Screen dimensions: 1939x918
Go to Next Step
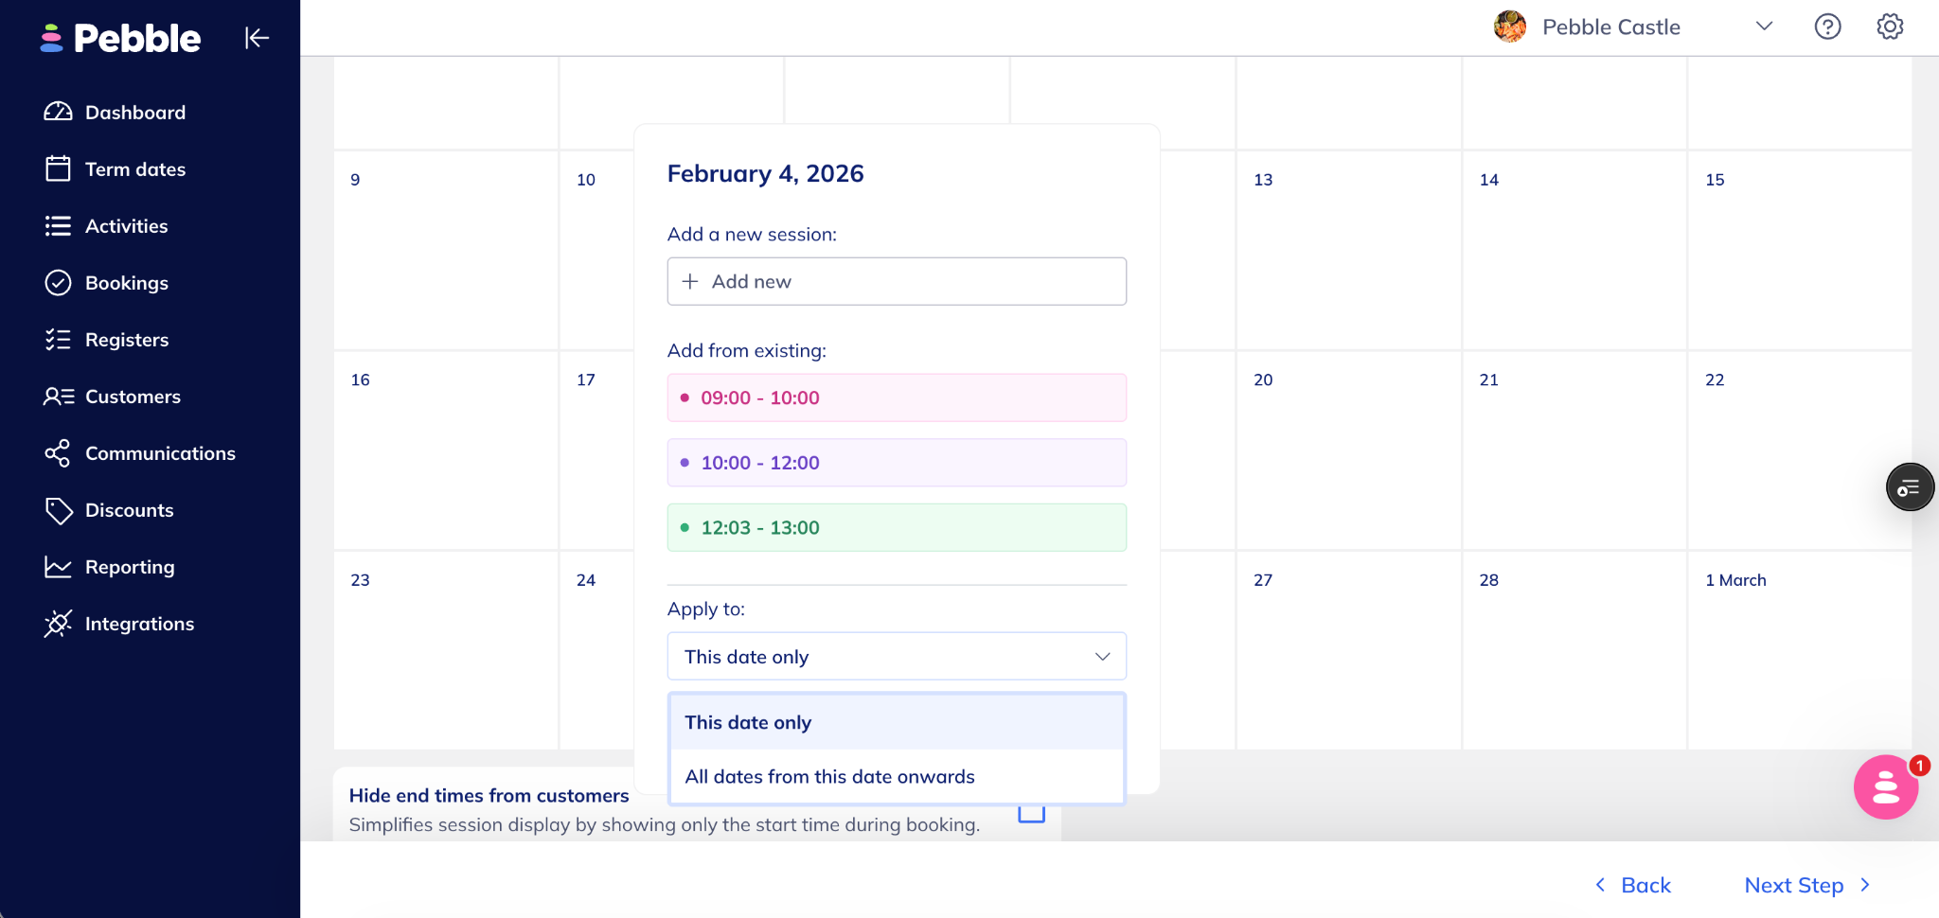(1806, 886)
